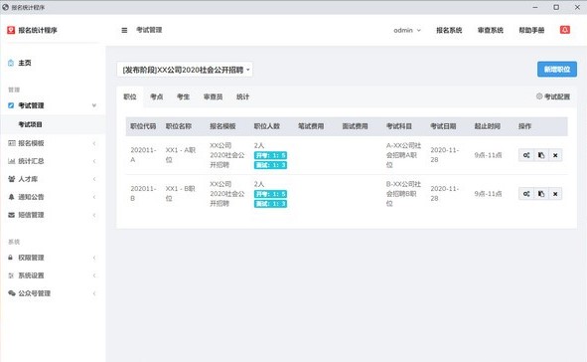Image resolution: width=587 pixels, height=362 pixels.
Task: Click the 考试日期 column header
Action: click(x=443, y=126)
